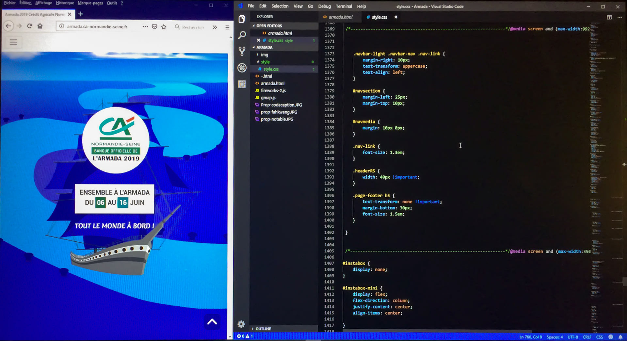Switch to the armada.html editor tab
627x341 pixels.
(x=340, y=17)
